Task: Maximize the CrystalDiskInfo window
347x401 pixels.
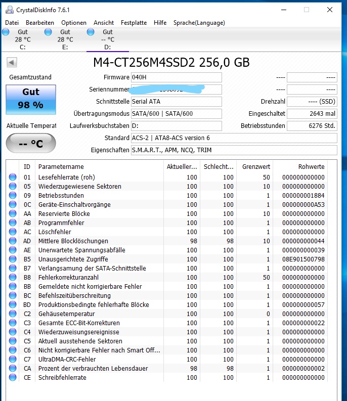Action: [307, 10]
